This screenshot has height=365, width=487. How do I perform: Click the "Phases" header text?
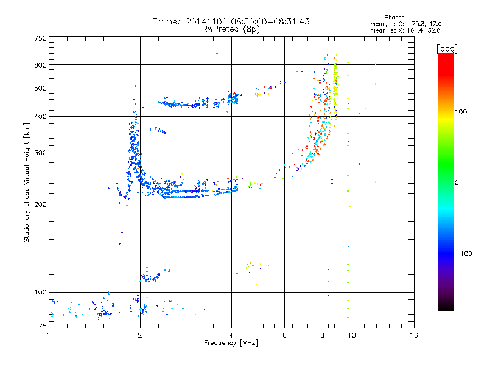point(394,18)
